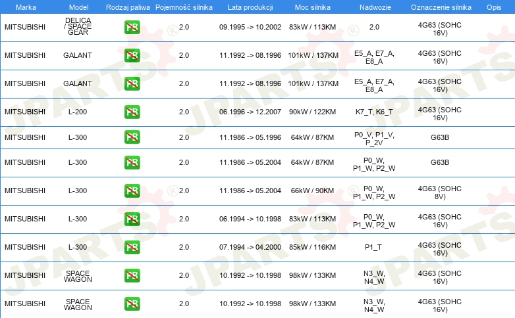Click the Lata produkcji column header
515x318 pixels.
pyautogui.click(x=250, y=6)
